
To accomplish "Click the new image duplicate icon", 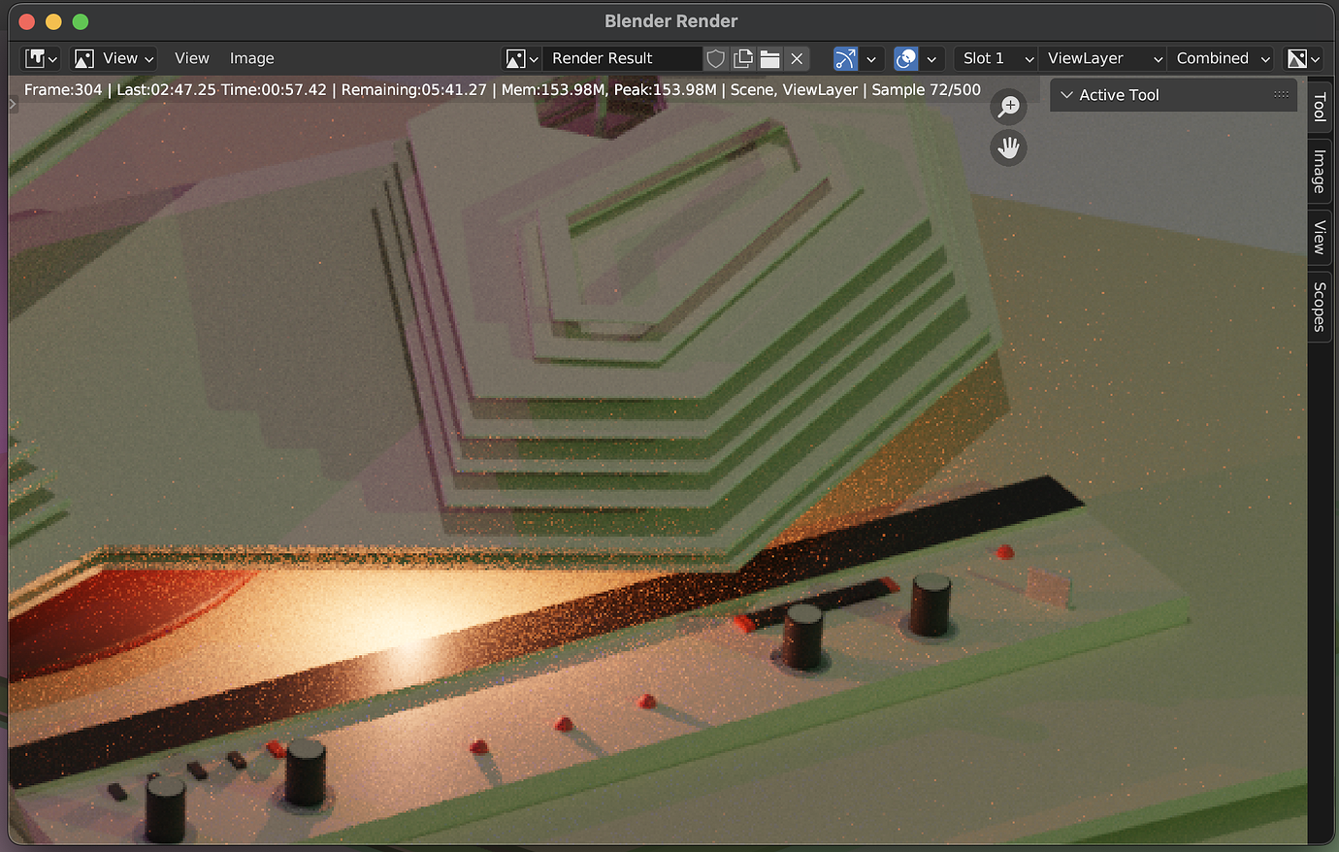I will [743, 58].
